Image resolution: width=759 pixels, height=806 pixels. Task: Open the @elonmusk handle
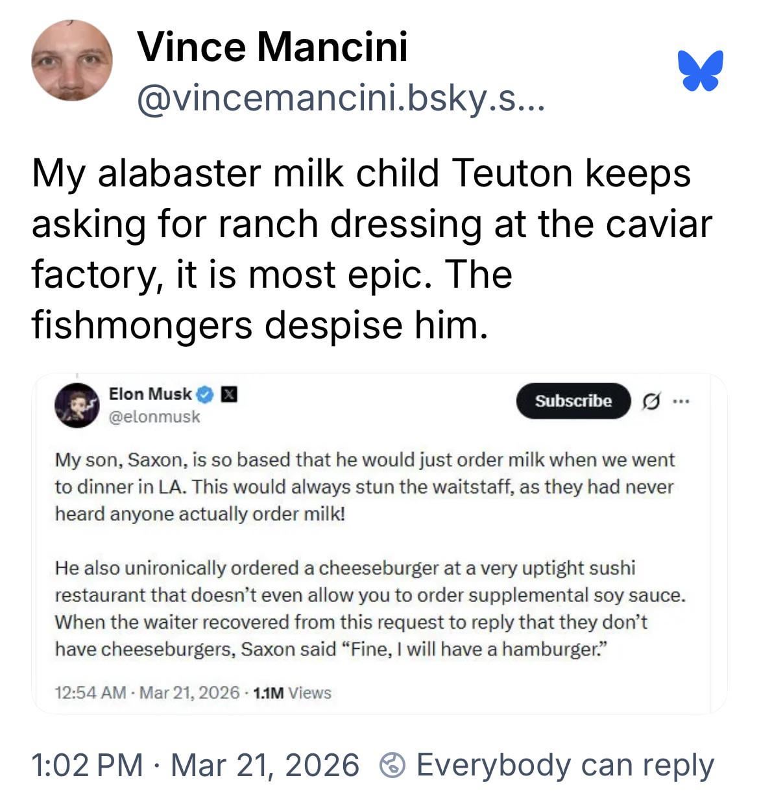154,417
